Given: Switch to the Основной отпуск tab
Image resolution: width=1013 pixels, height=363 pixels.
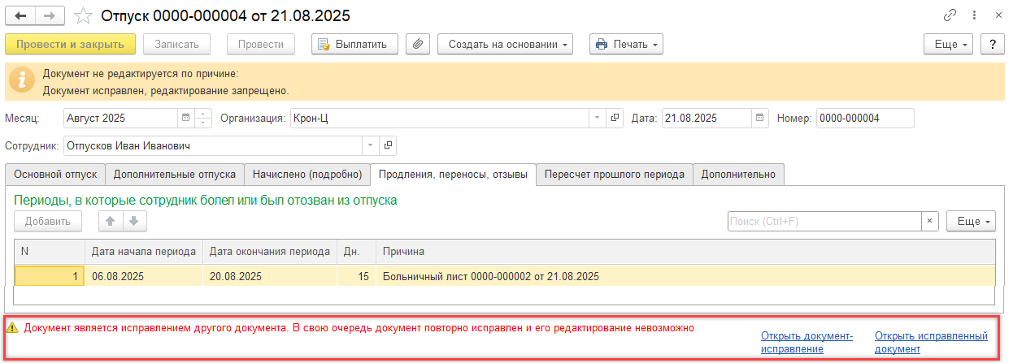Looking at the screenshot, I should coord(55,175).
